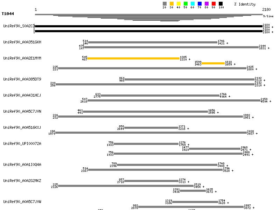Select the cyan 60% identity swatch
The width and height of the screenshot is (280, 210).
click(192, 4)
